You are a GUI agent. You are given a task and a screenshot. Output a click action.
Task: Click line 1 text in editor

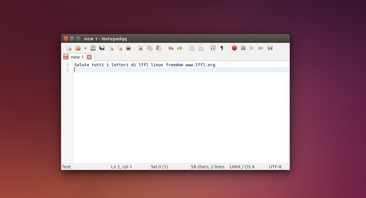[144, 65]
